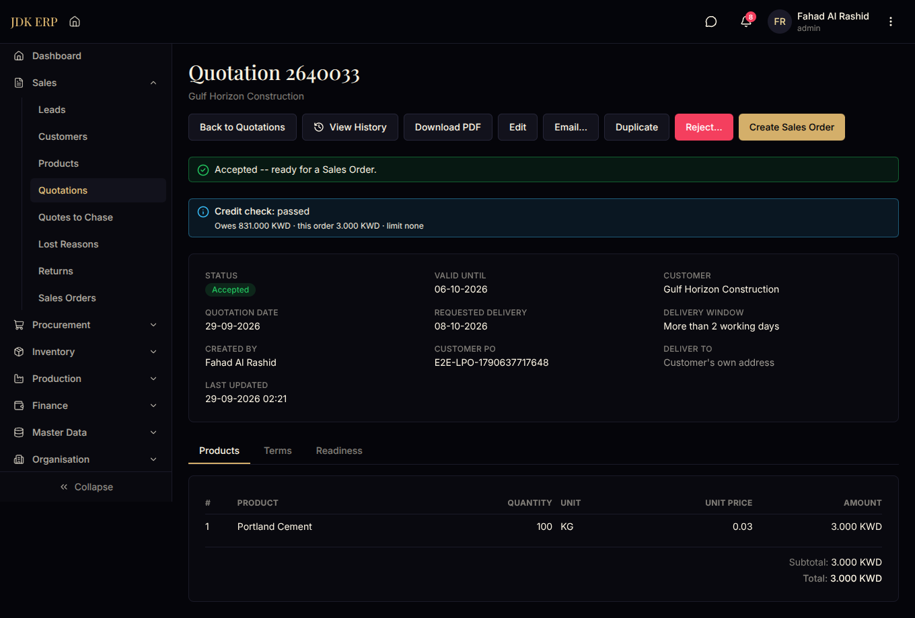
Task: Expand the Procurement section chevron
Action: (x=153, y=325)
